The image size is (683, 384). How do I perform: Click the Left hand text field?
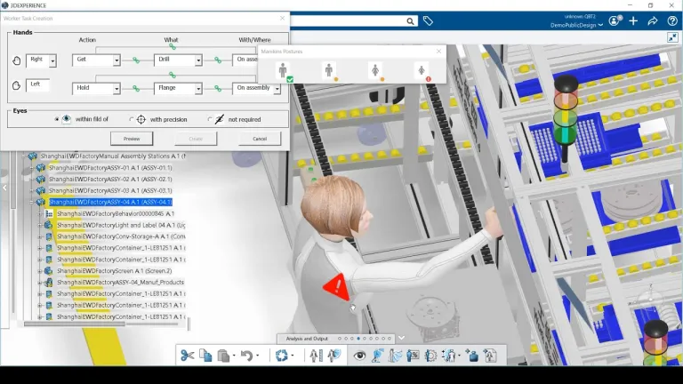pyautogui.click(x=38, y=84)
